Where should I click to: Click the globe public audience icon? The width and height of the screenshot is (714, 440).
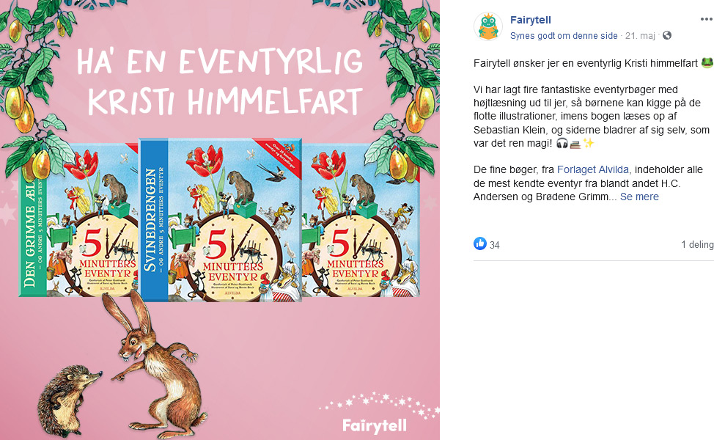(667, 35)
